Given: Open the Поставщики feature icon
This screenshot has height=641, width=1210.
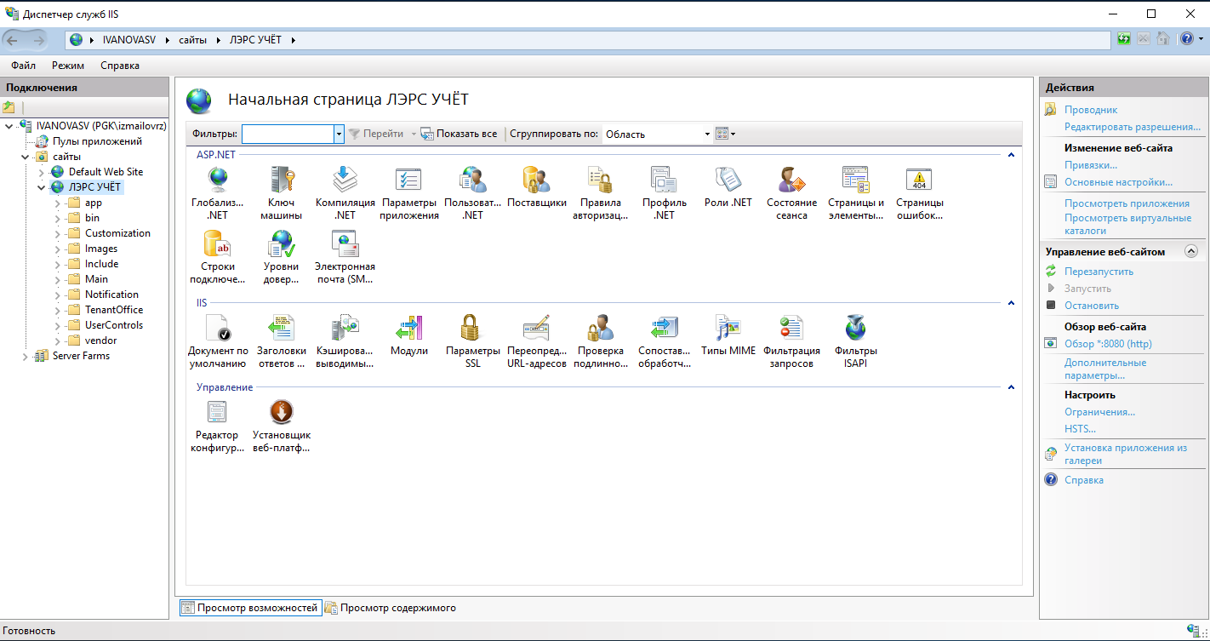Looking at the screenshot, I should click(537, 180).
